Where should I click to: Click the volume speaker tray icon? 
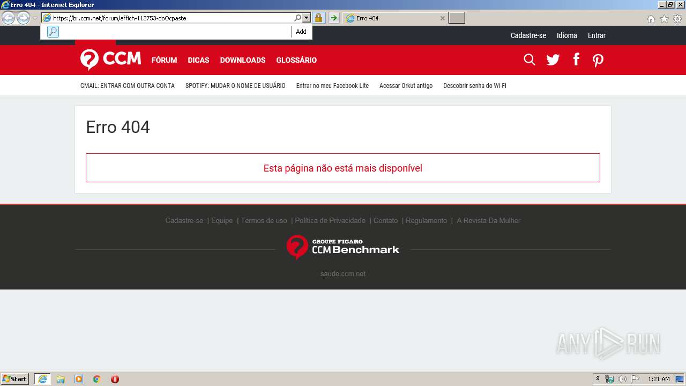[622, 379]
